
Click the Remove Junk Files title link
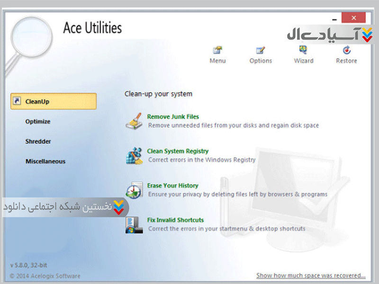pos(173,116)
